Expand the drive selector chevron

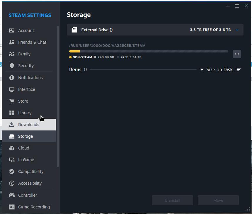(237, 30)
